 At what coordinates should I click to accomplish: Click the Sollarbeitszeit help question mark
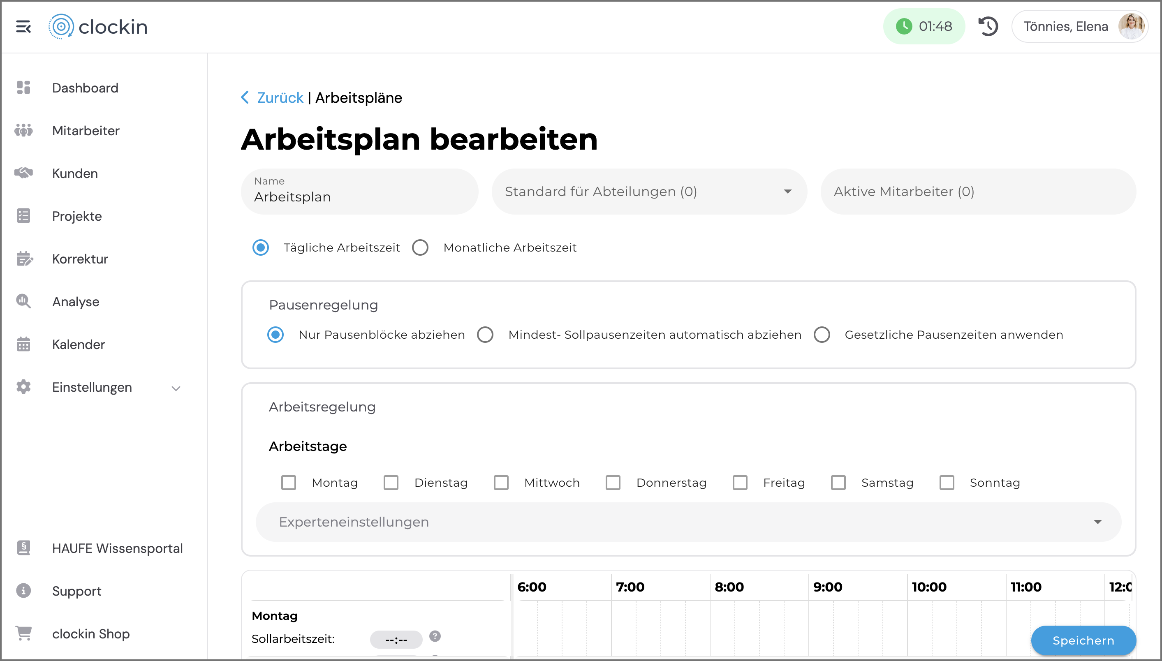click(x=435, y=636)
